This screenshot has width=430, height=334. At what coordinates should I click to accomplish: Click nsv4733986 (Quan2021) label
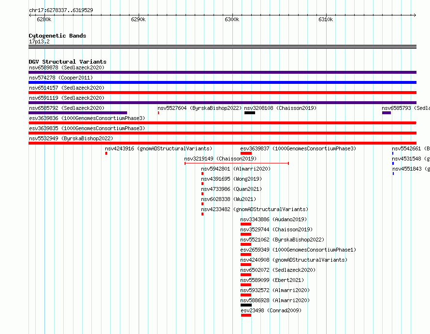(x=231, y=189)
